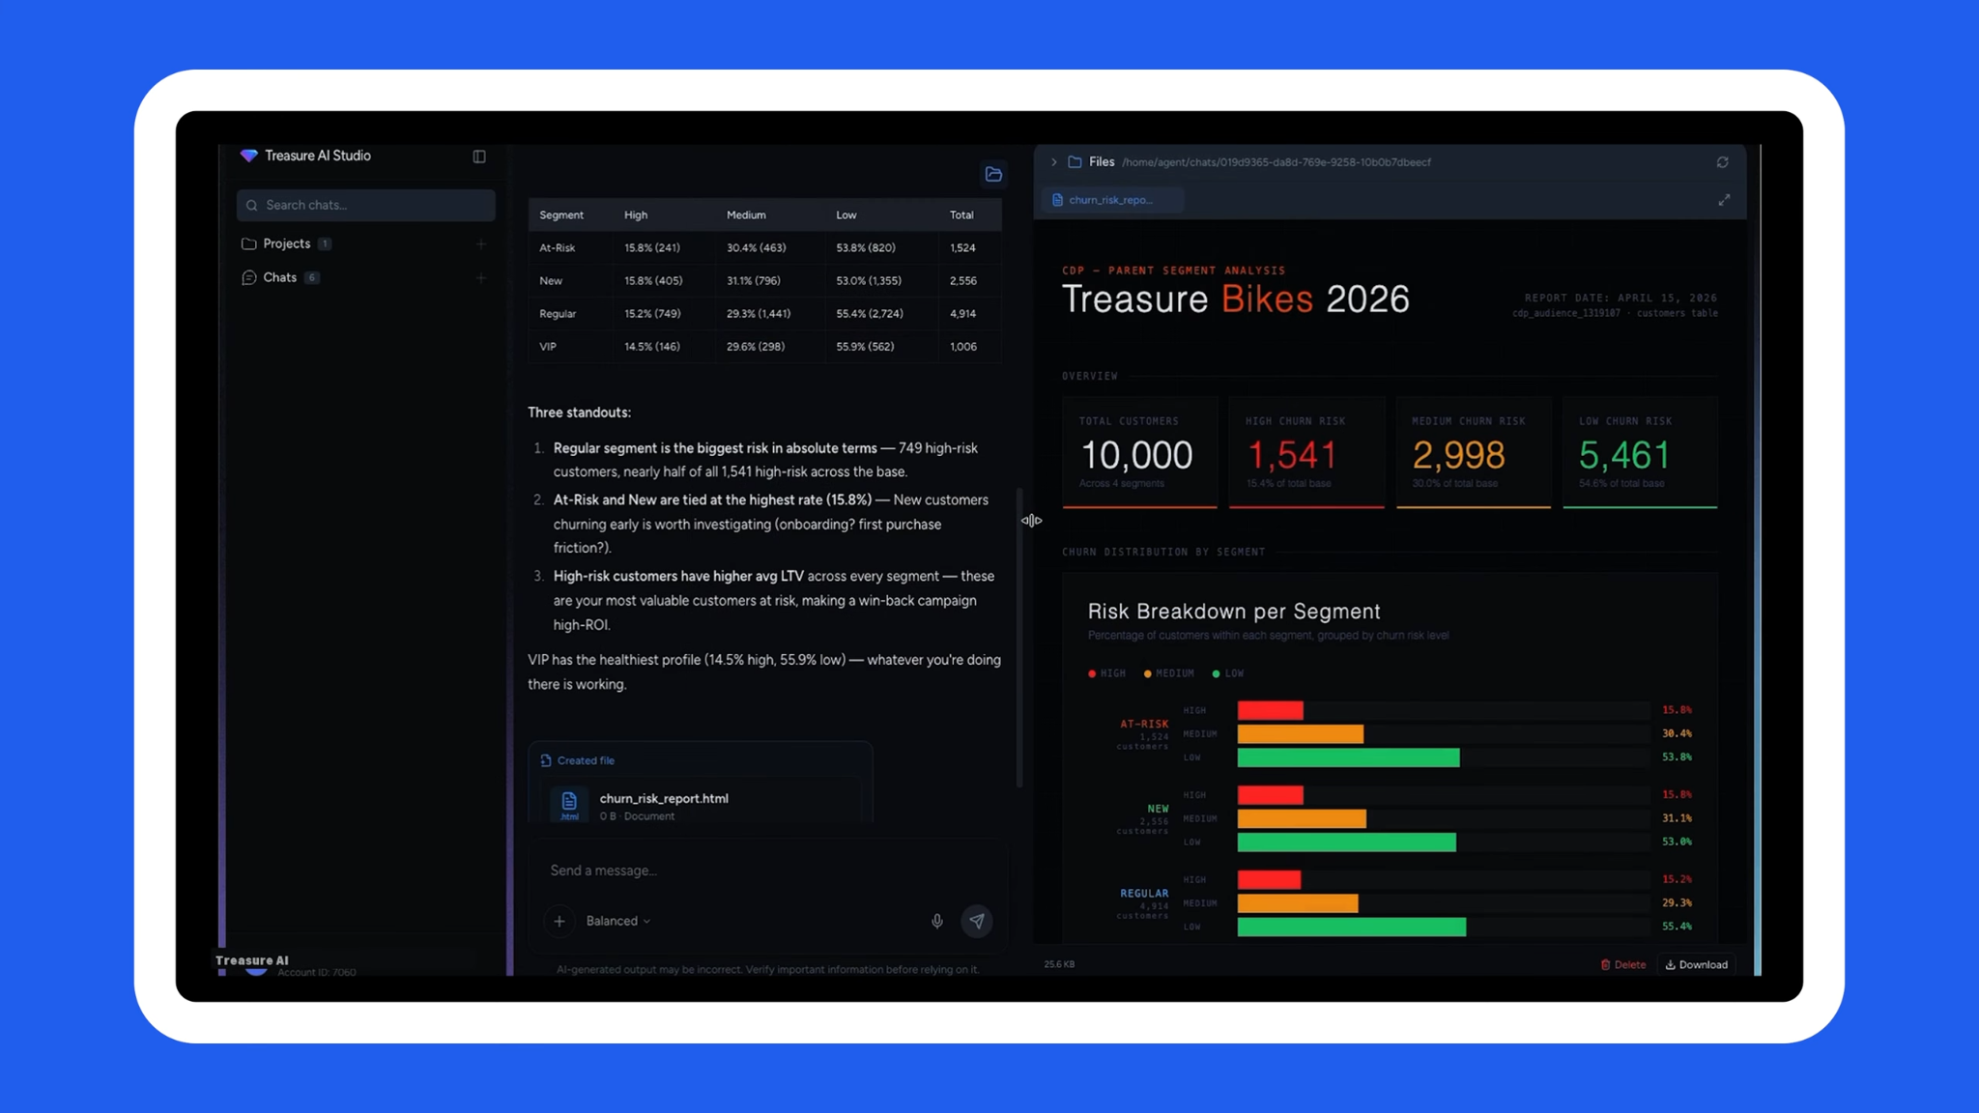Image resolution: width=1979 pixels, height=1113 pixels.
Task: Click the Total Customers 10,000 card
Action: click(1140, 452)
